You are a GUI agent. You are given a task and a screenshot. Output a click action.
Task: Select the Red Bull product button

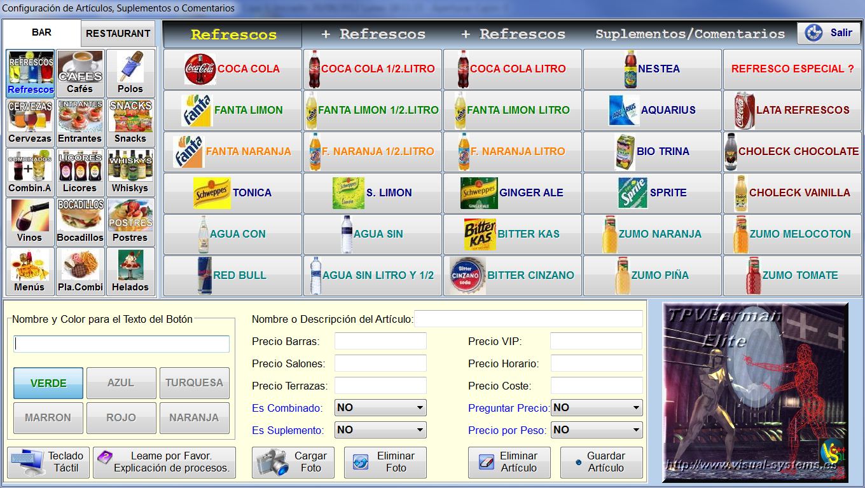pyautogui.click(x=232, y=276)
